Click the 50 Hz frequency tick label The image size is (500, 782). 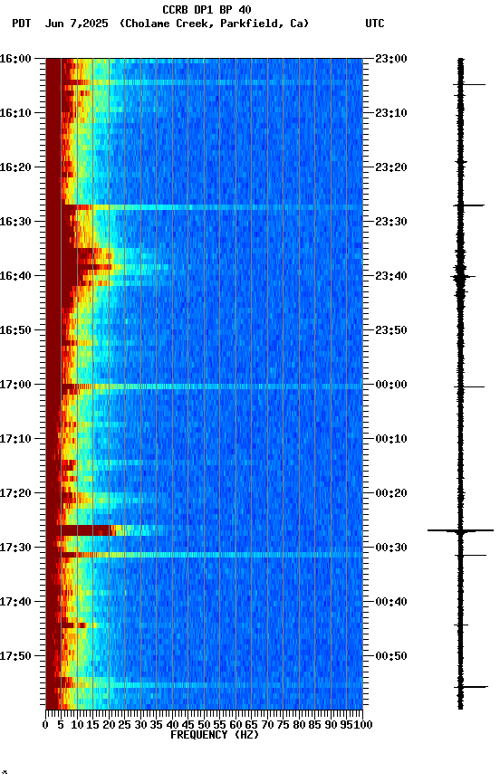tap(204, 725)
